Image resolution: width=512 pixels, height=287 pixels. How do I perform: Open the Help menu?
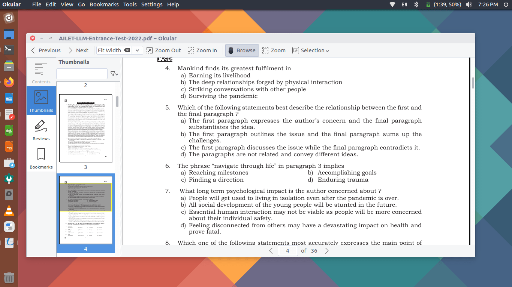tap(173, 4)
